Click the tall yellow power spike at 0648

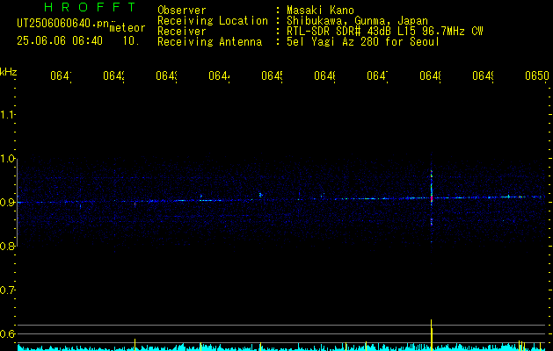point(432,334)
